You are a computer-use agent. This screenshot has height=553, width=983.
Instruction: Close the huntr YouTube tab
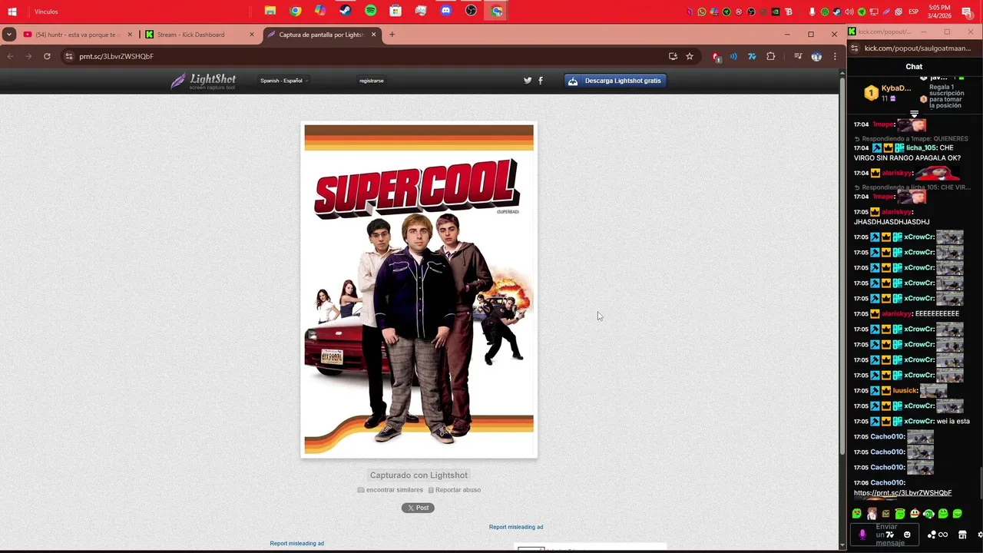[x=130, y=35]
